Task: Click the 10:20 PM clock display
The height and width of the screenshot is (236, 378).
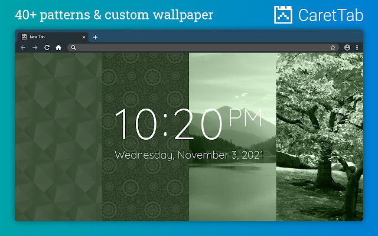Action: click(188, 124)
